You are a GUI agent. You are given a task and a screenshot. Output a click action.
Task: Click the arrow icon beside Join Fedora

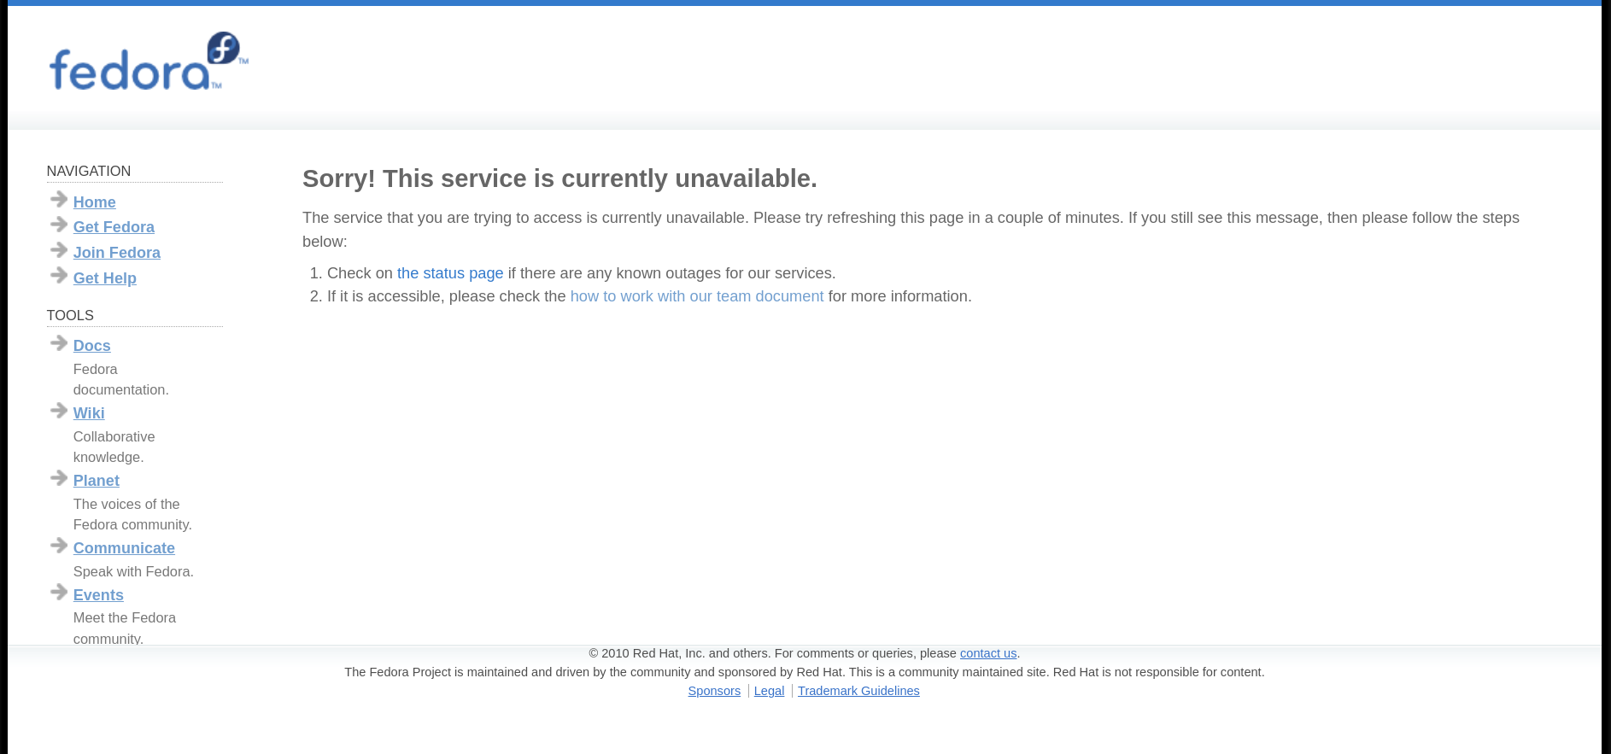coord(59,249)
